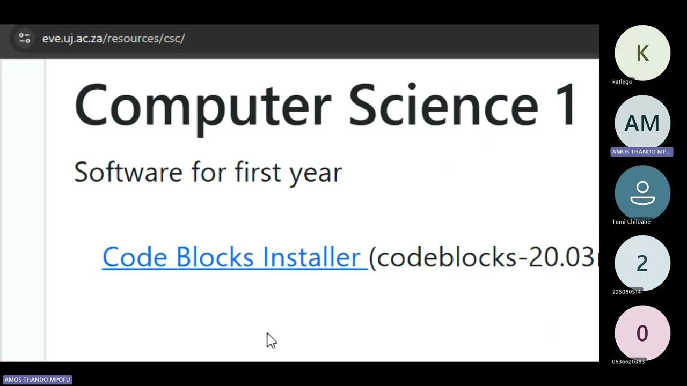687x386 pixels.
Task: Click the AMOS THANDO MP... label under the AM avatar
Action: [x=641, y=151]
